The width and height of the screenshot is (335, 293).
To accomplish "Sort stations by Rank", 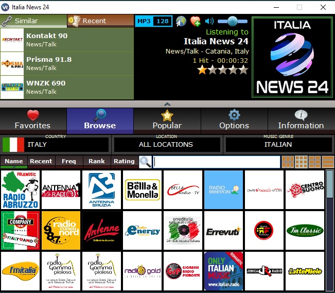I will coord(97,161).
